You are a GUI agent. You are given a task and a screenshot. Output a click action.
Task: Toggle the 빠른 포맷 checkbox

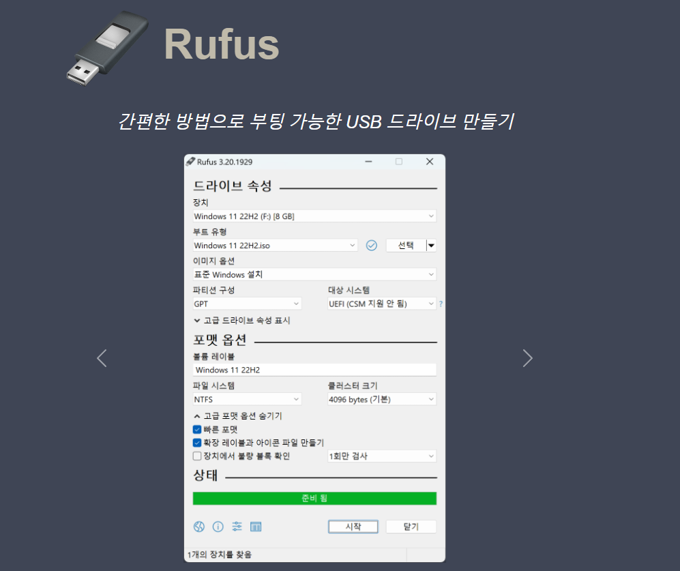point(197,430)
